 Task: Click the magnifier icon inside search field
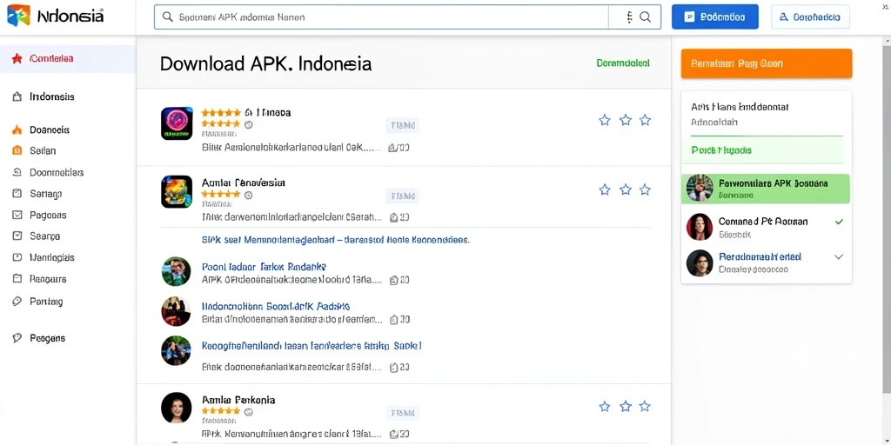pyautogui.click(x=168, y=17)
